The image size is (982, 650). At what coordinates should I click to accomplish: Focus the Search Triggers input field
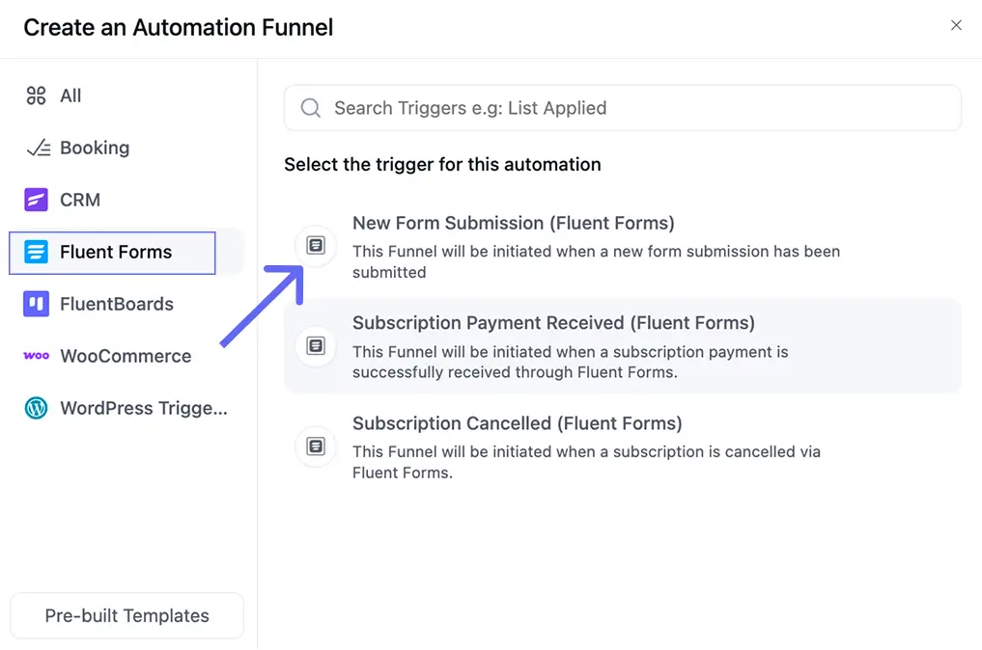pos(623,108)
